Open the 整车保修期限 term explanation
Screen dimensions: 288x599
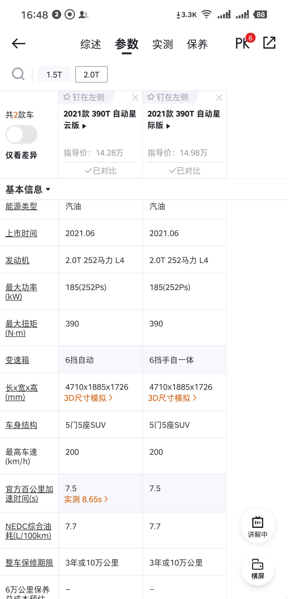tap(29, 563)
